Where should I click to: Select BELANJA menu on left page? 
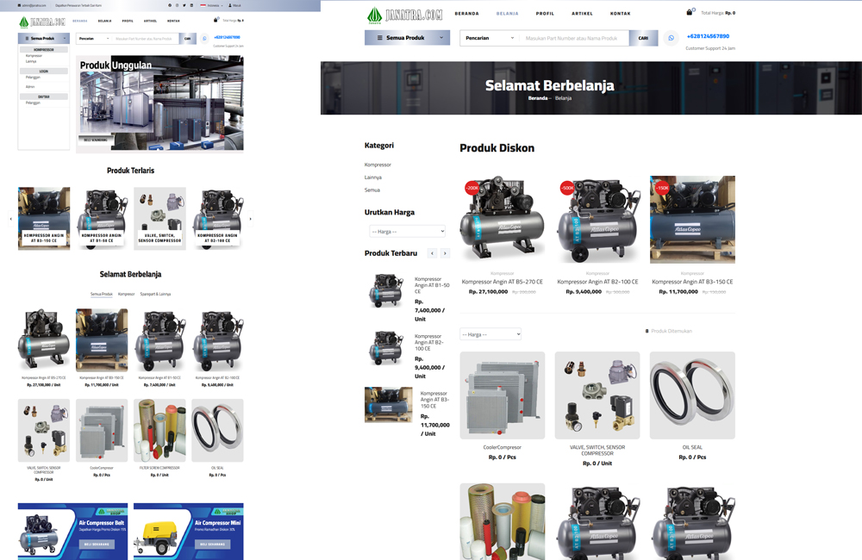tap(104, 21)
